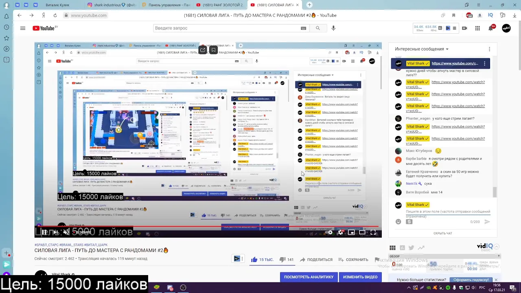
Task: Open chat options three-dot menu
Action: [490, 49]
